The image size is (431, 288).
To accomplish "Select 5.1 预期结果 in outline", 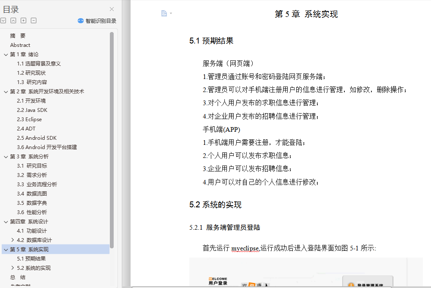I will (x=31, y=259).
